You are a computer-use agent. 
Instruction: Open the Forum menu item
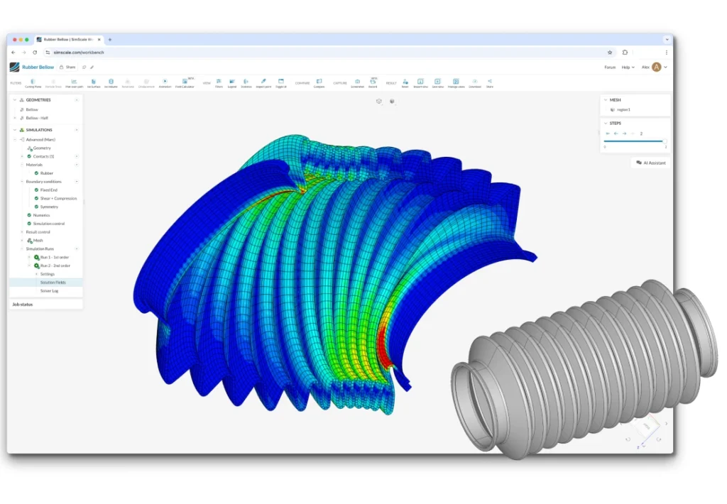[x=611, y=67]
